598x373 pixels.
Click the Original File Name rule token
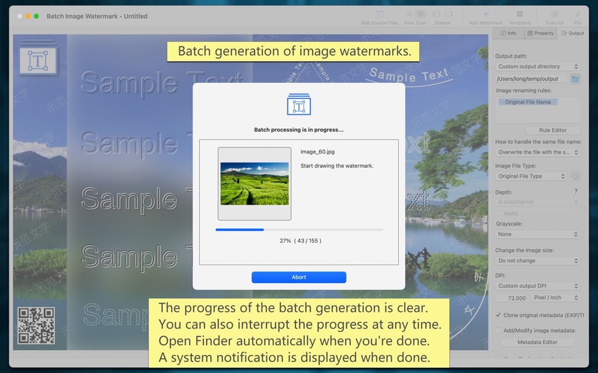point(528,102)
